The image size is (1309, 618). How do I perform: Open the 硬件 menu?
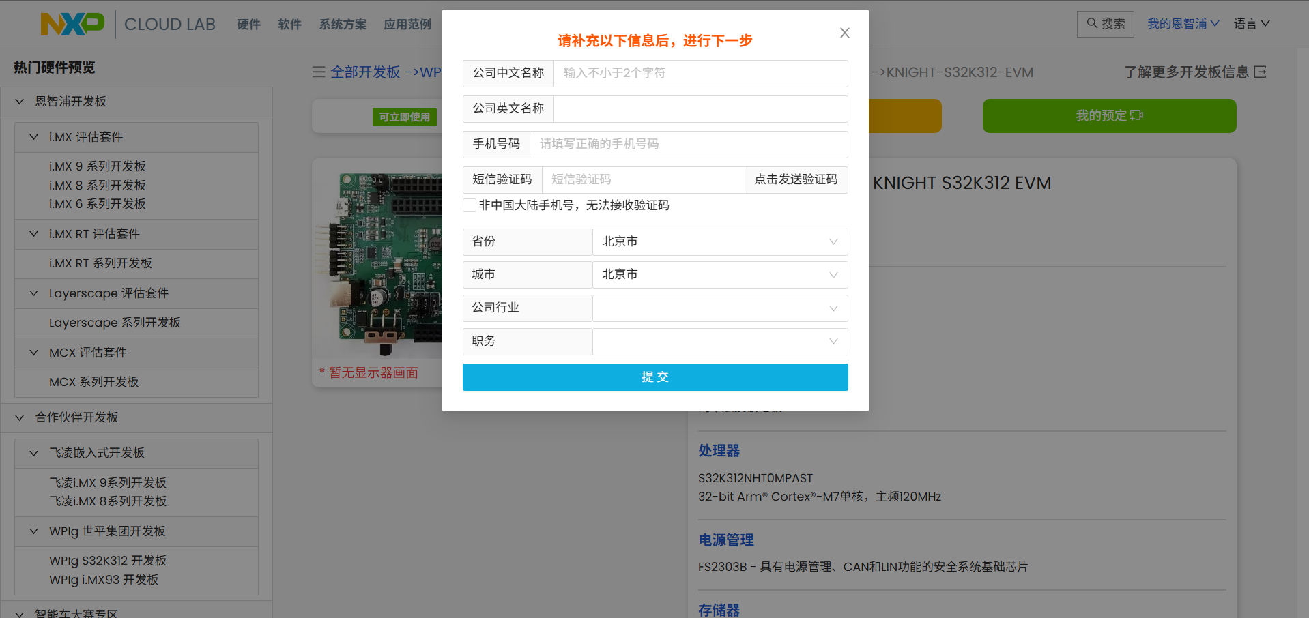248,25
